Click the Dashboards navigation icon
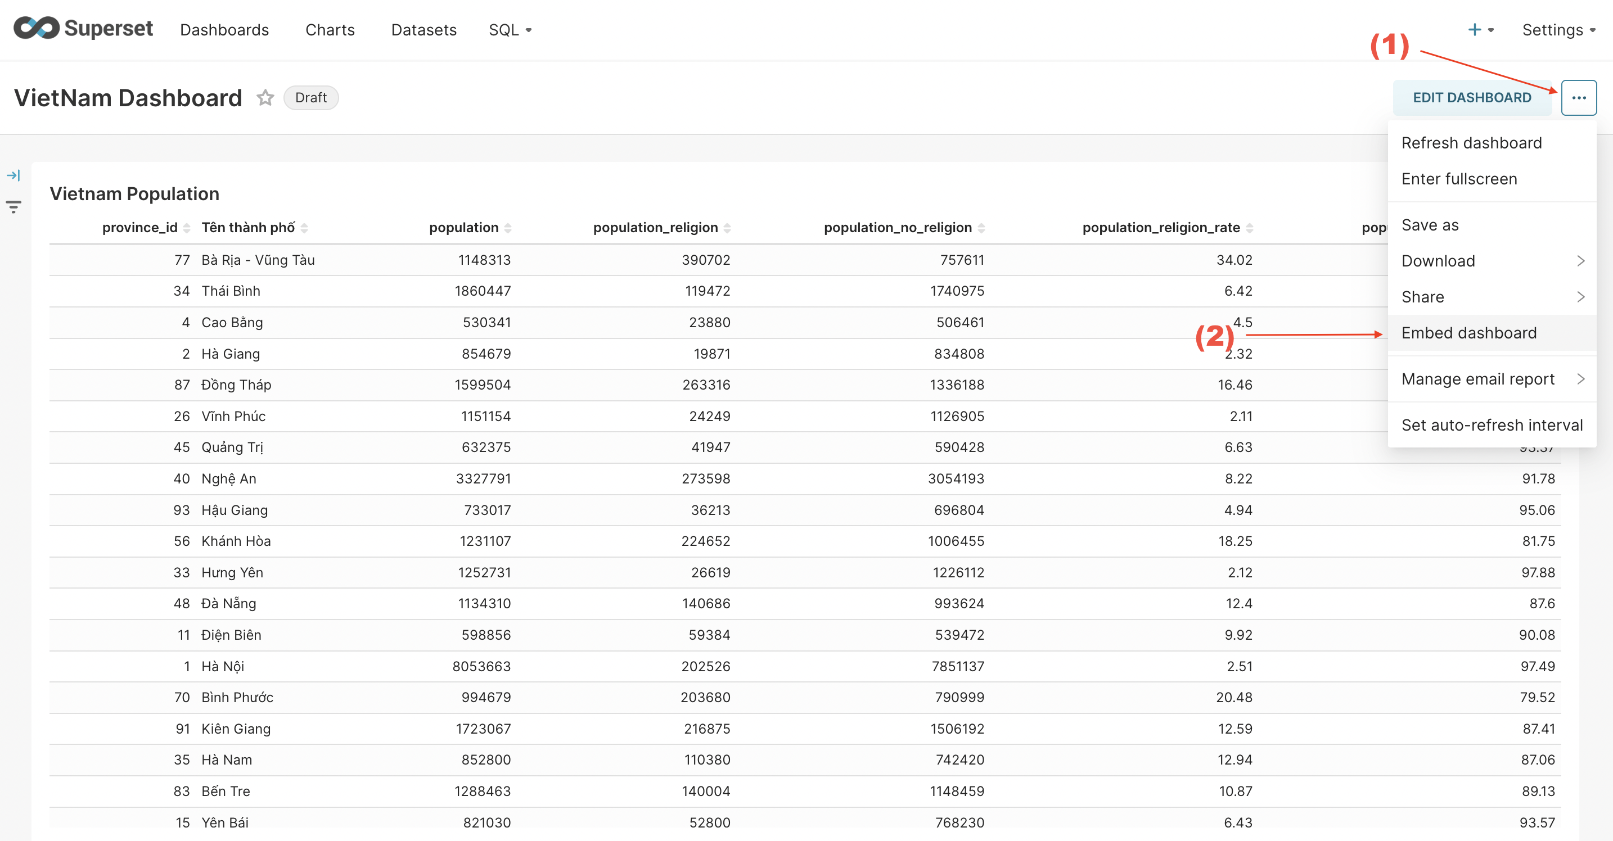The image size is (1613, 841). click(224, 29)
